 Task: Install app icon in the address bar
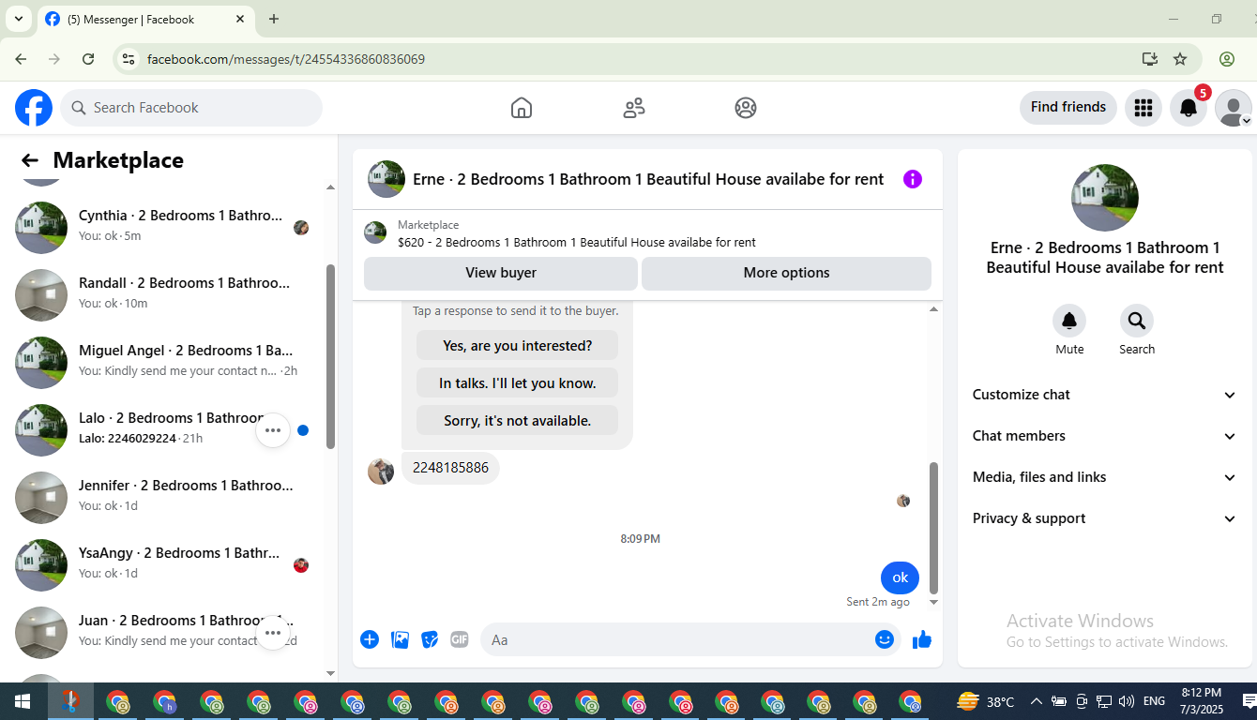pos(1150,59)
